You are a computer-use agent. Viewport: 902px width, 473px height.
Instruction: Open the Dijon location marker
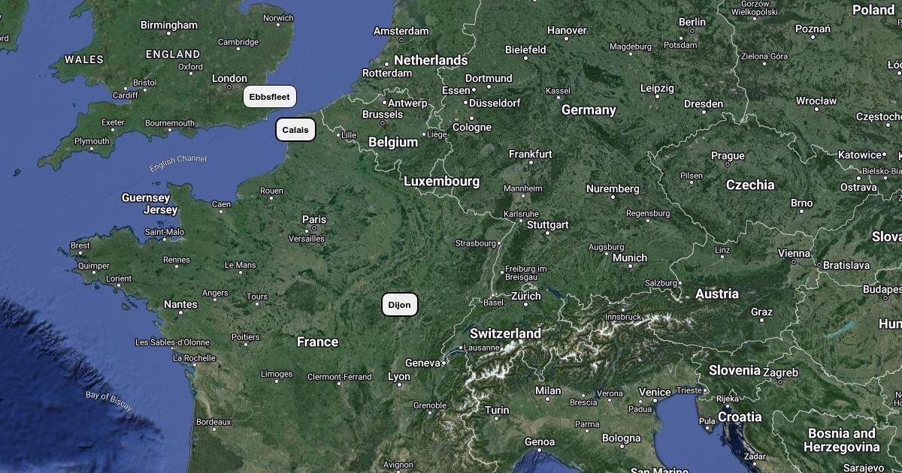(400, 304)
